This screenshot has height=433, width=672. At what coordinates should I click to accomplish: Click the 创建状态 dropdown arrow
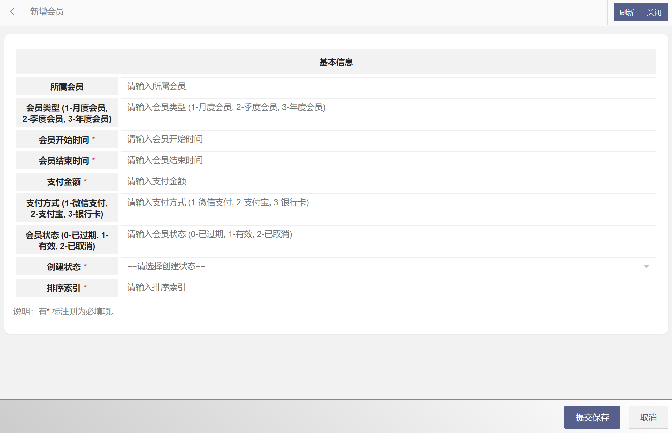point(646,266)
